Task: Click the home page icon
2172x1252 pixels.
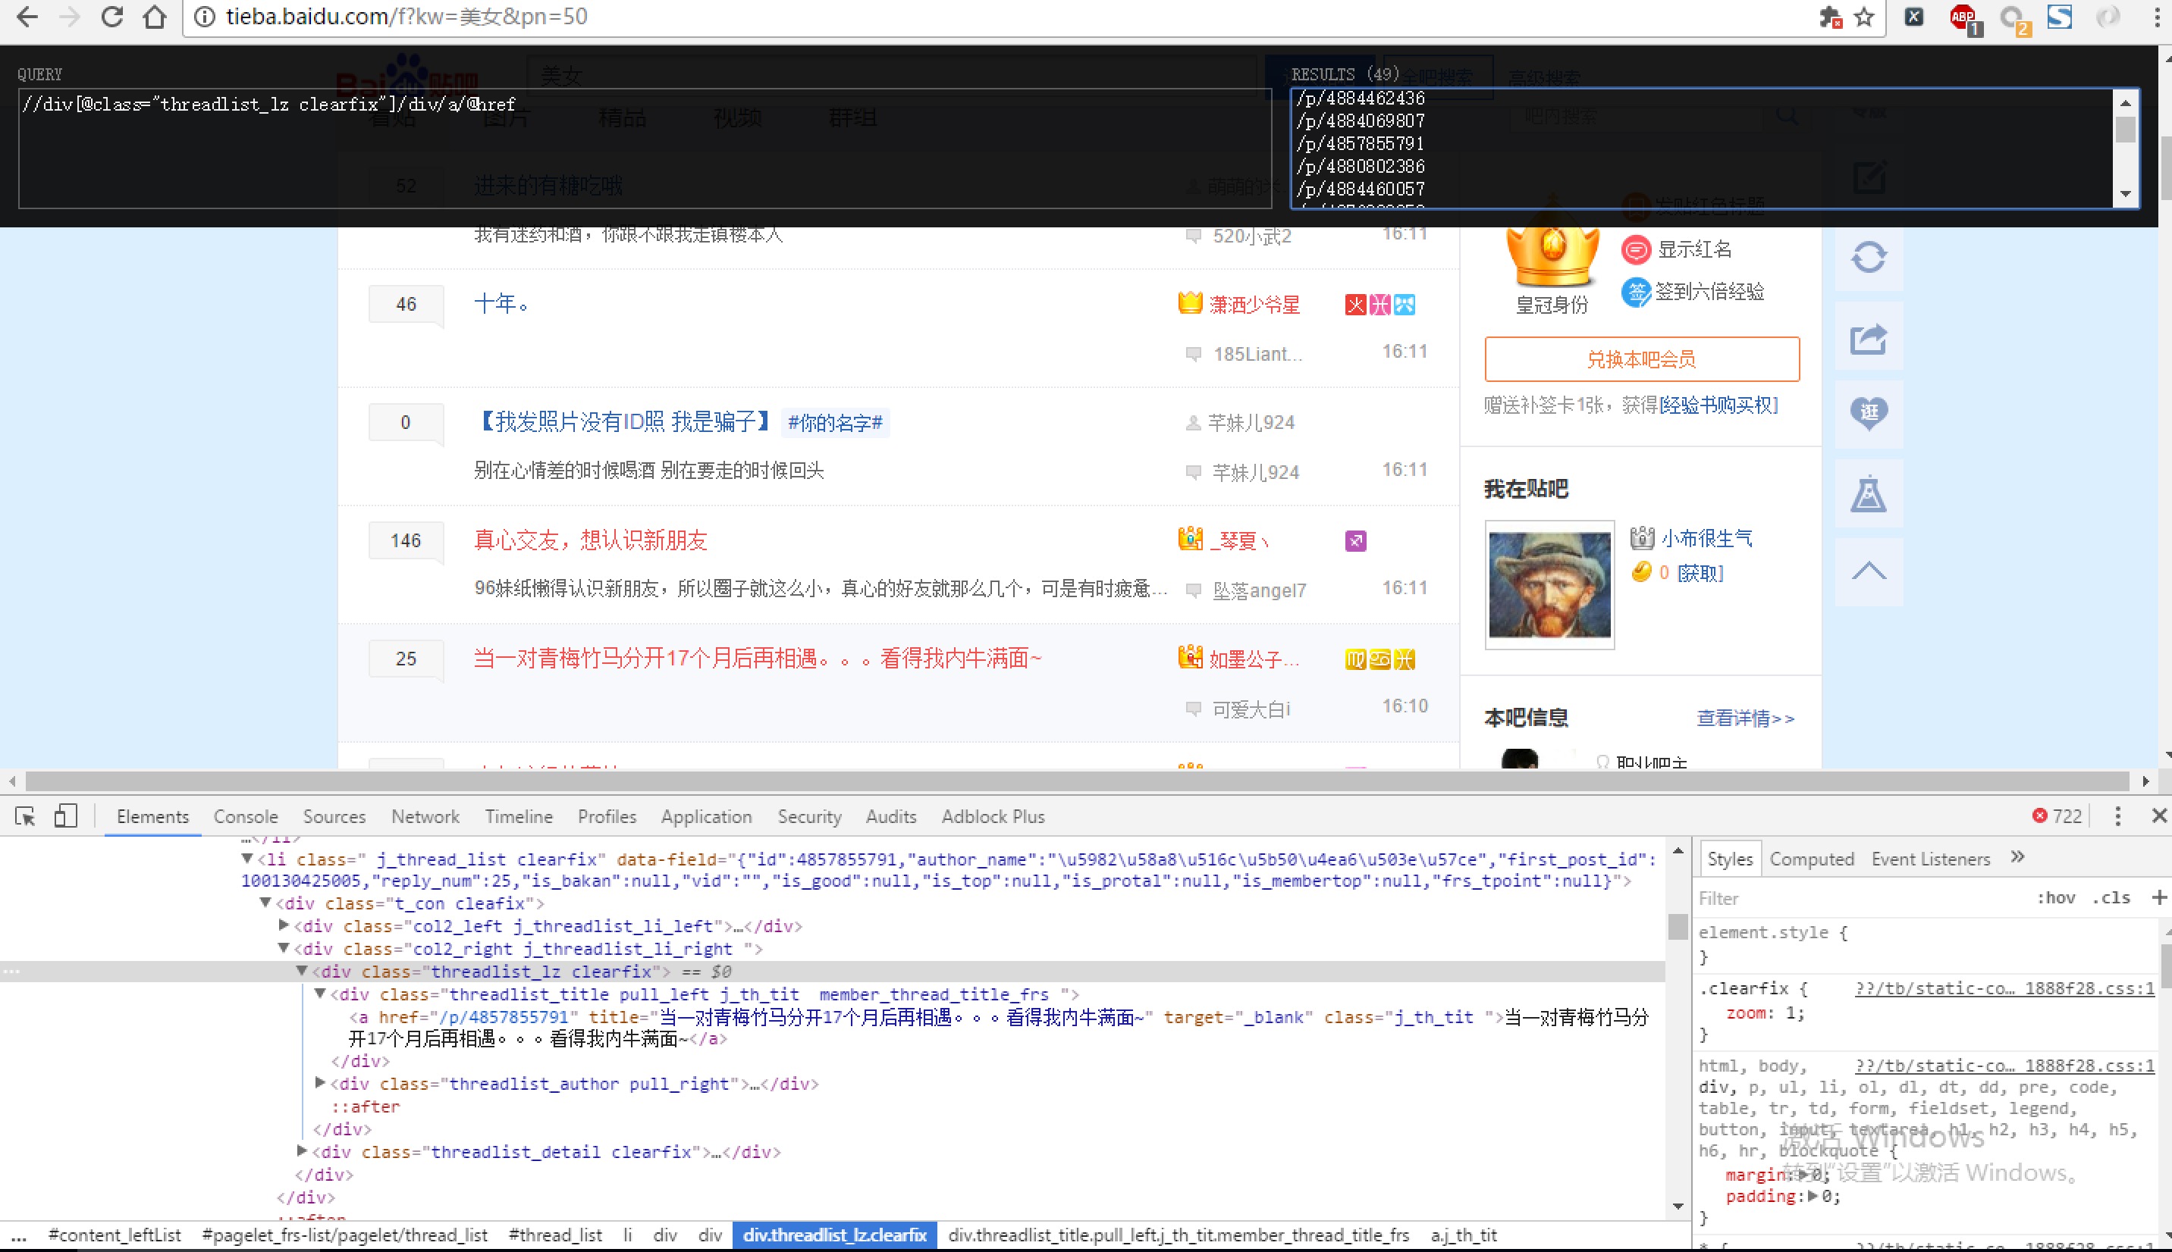Action: click(x=155, y=17)
